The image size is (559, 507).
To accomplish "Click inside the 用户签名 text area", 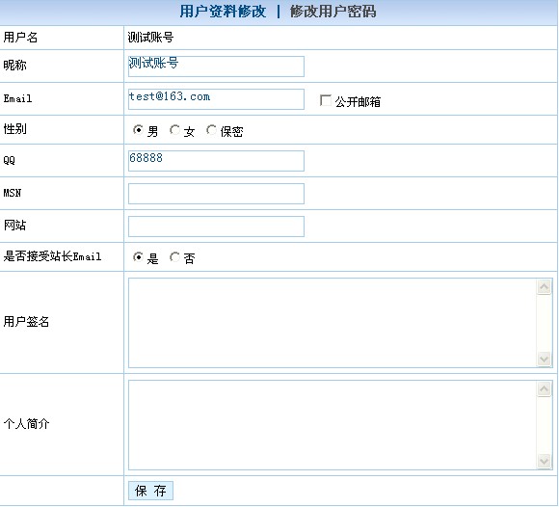I will [x=333, y=323].
